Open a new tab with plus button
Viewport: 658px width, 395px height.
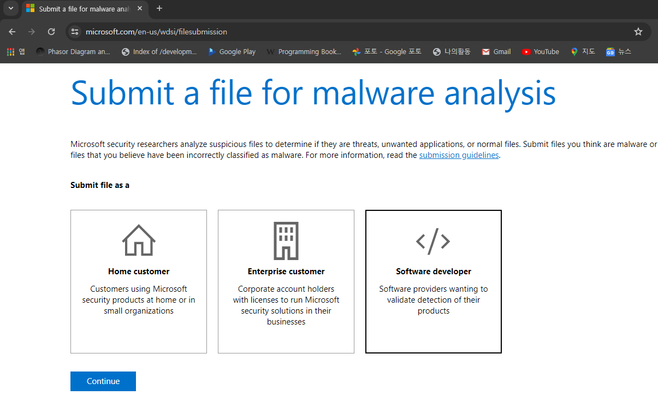click(x=159, y=8)
